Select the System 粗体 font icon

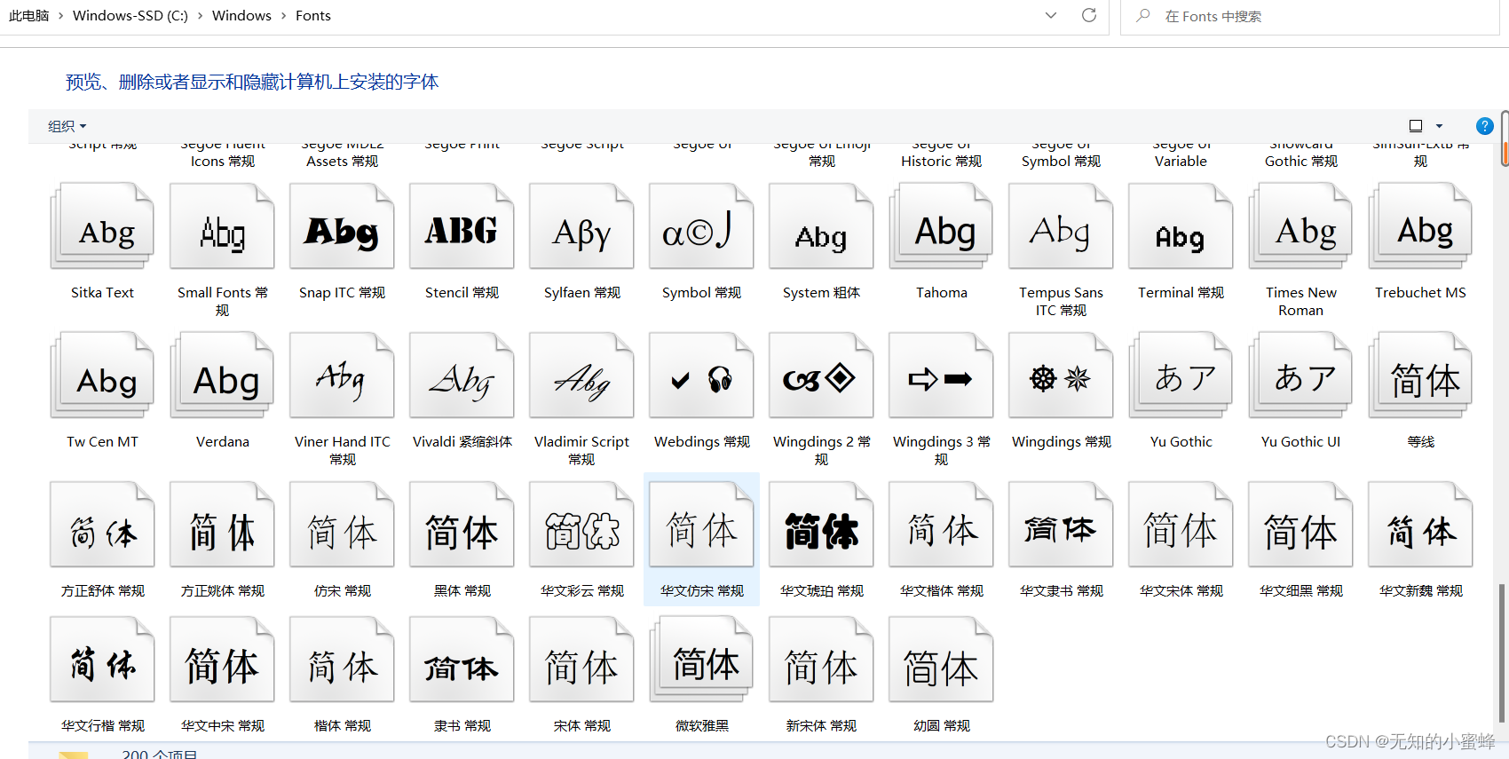[x=821, y=226]
